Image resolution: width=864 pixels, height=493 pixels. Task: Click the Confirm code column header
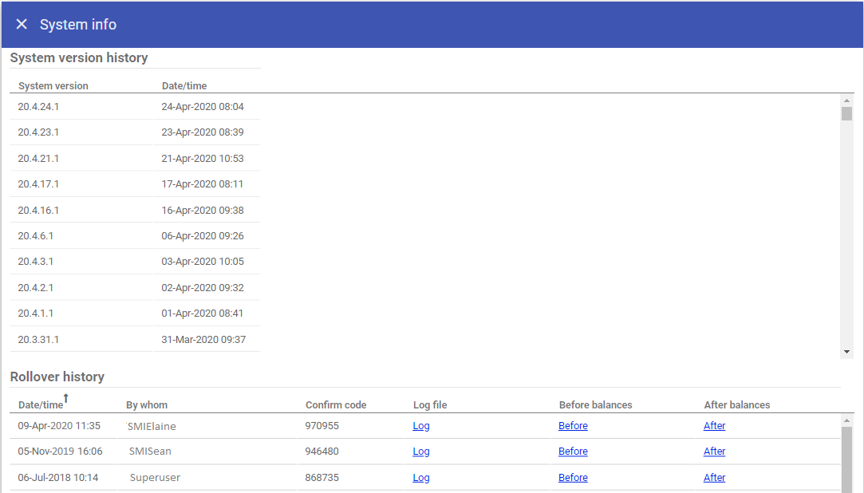[336, 405]
